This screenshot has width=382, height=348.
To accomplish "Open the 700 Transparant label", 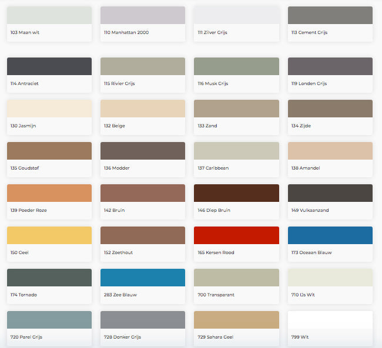I will [216, 295].
